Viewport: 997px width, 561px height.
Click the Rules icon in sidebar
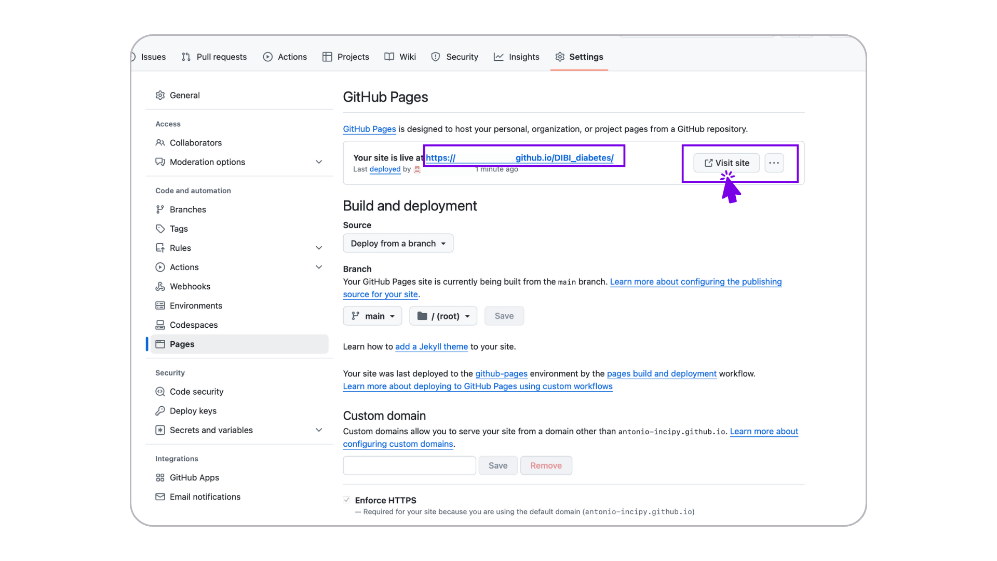pos(160,248)
